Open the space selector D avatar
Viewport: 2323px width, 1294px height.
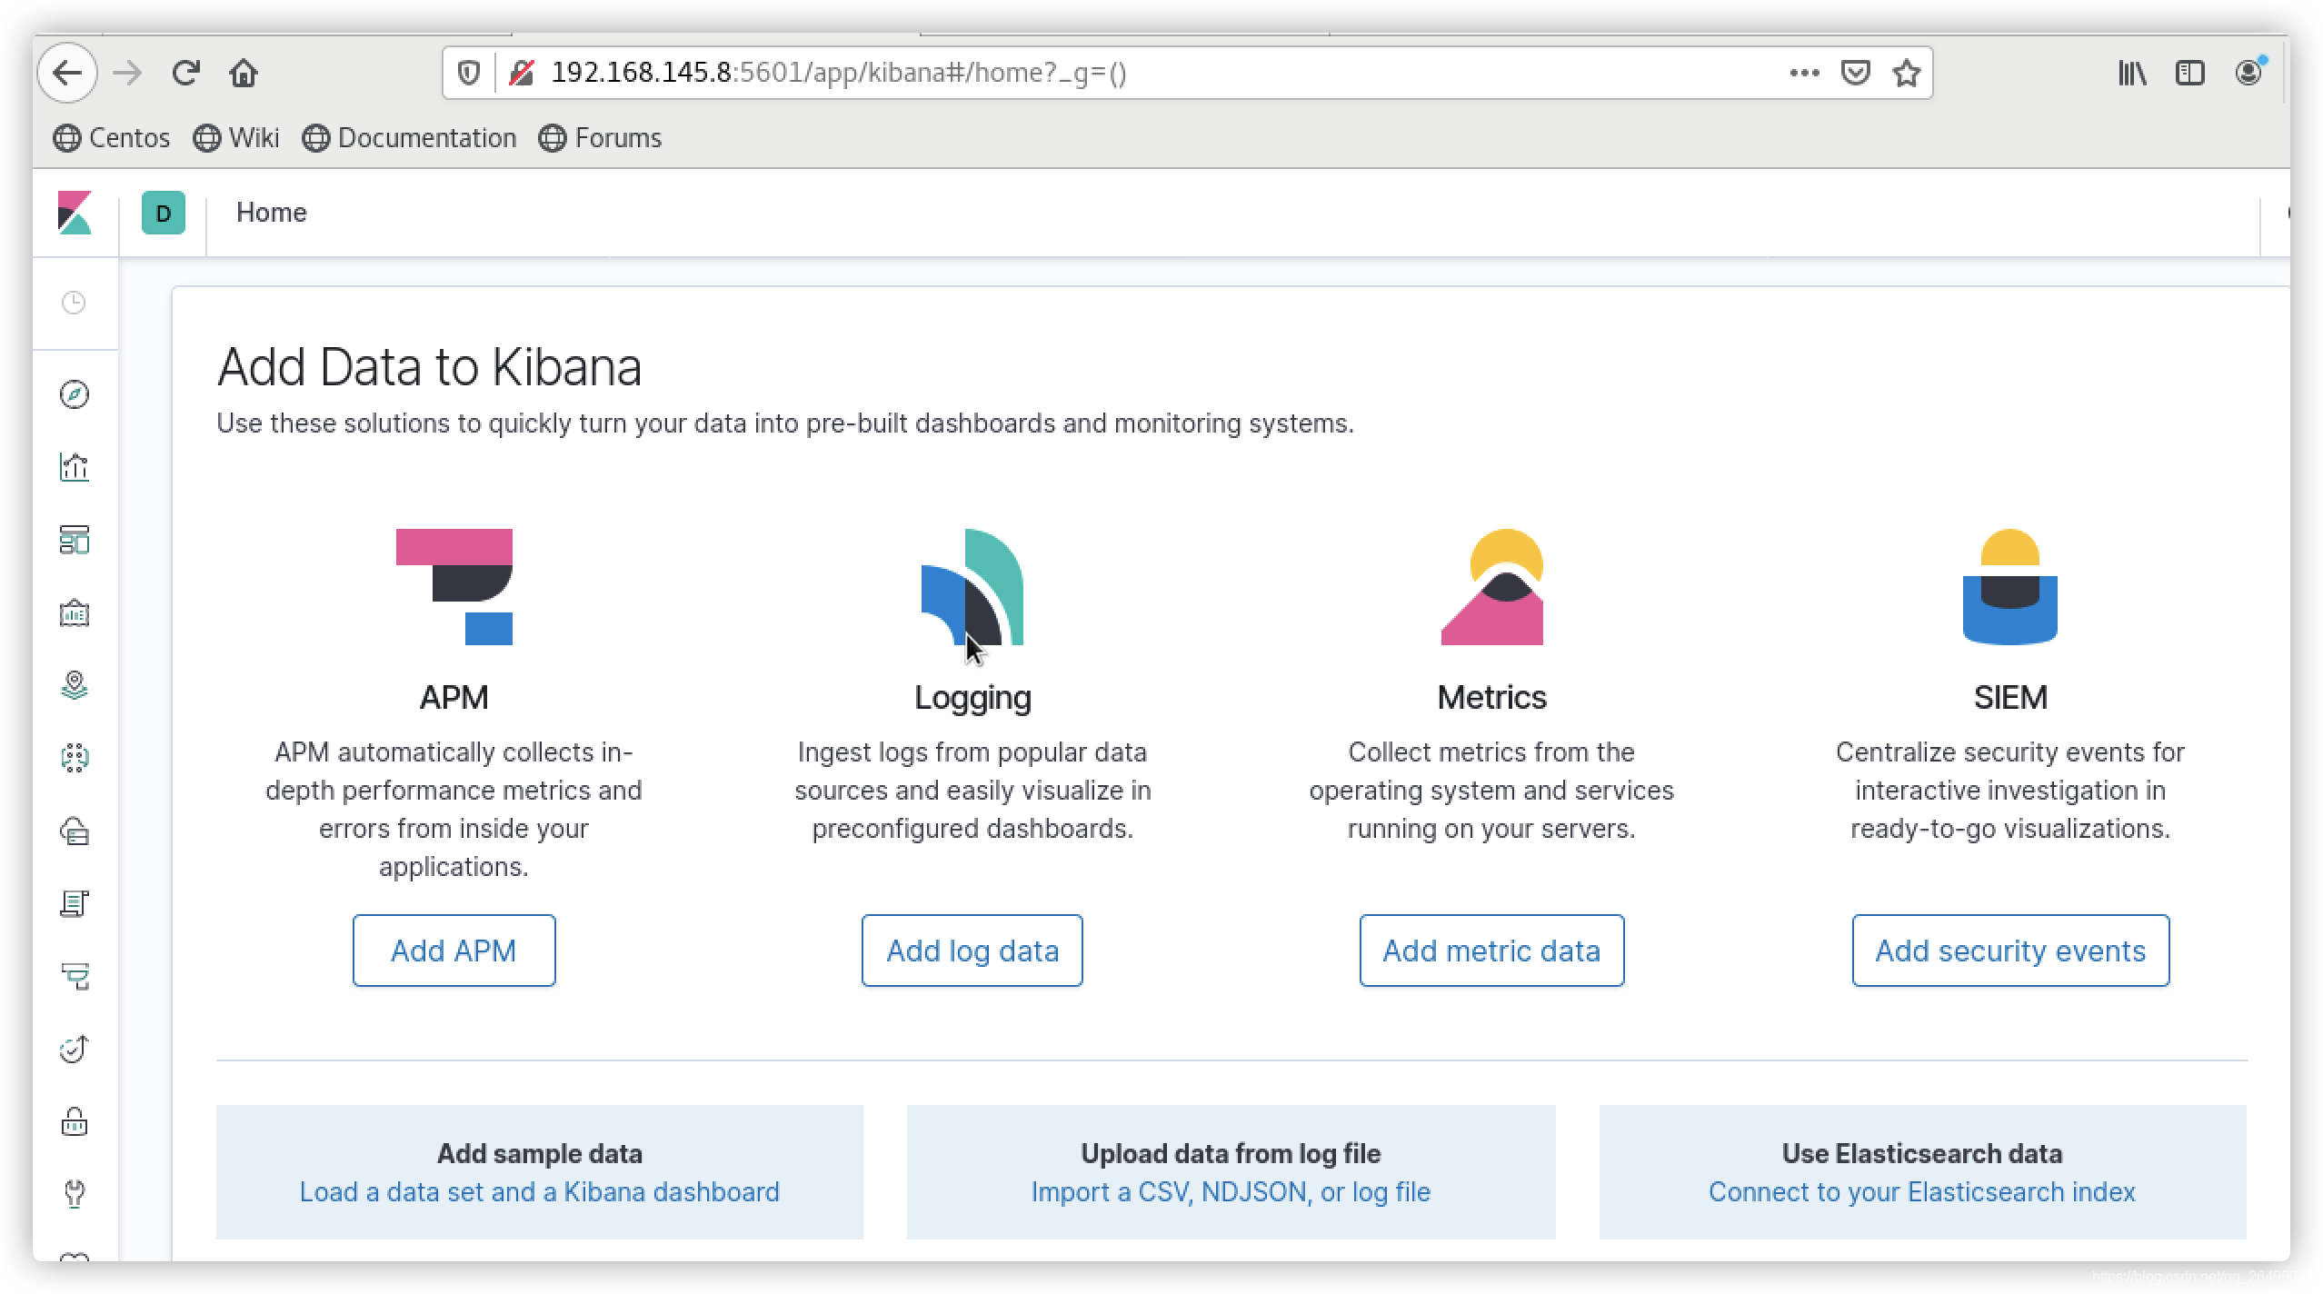coord(164,214)
